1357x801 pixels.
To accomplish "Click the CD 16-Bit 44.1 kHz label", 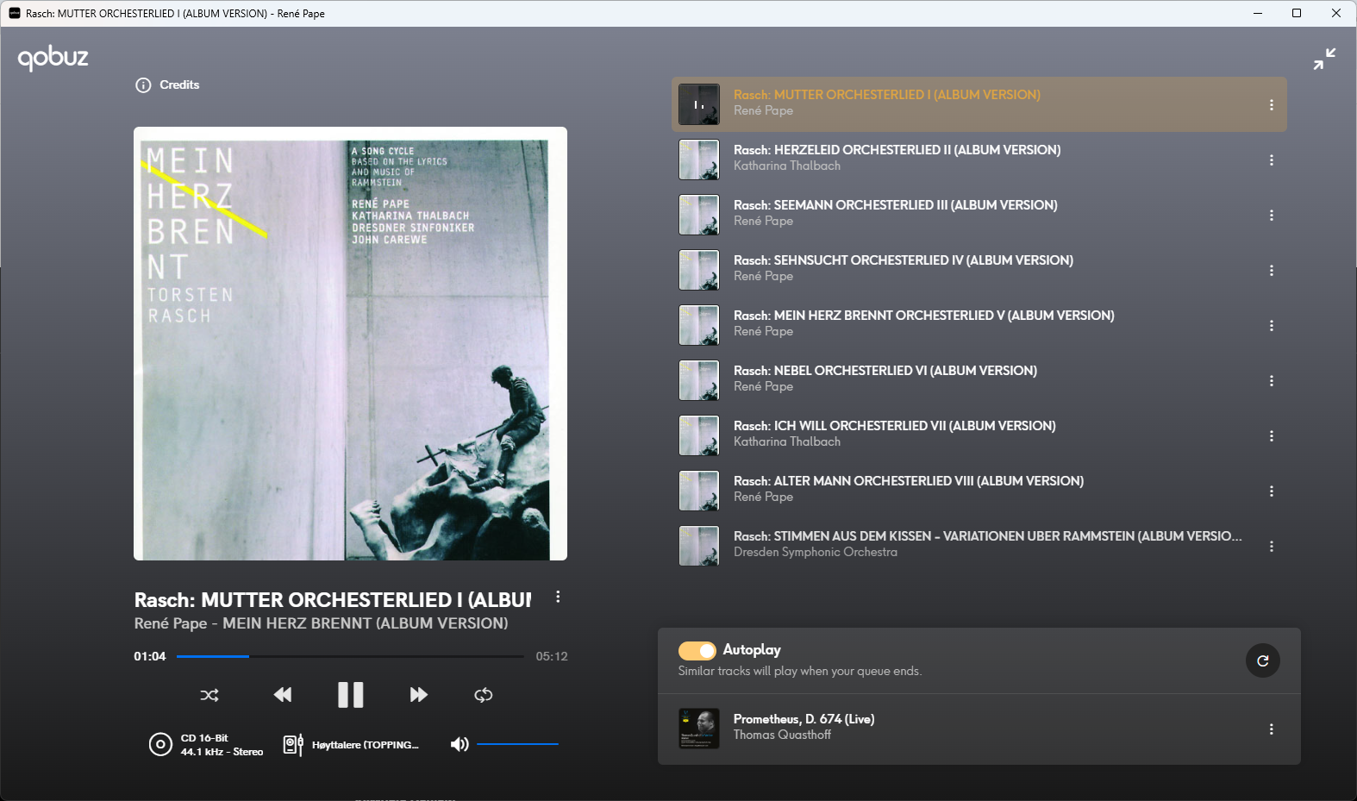I will [222, 745].
